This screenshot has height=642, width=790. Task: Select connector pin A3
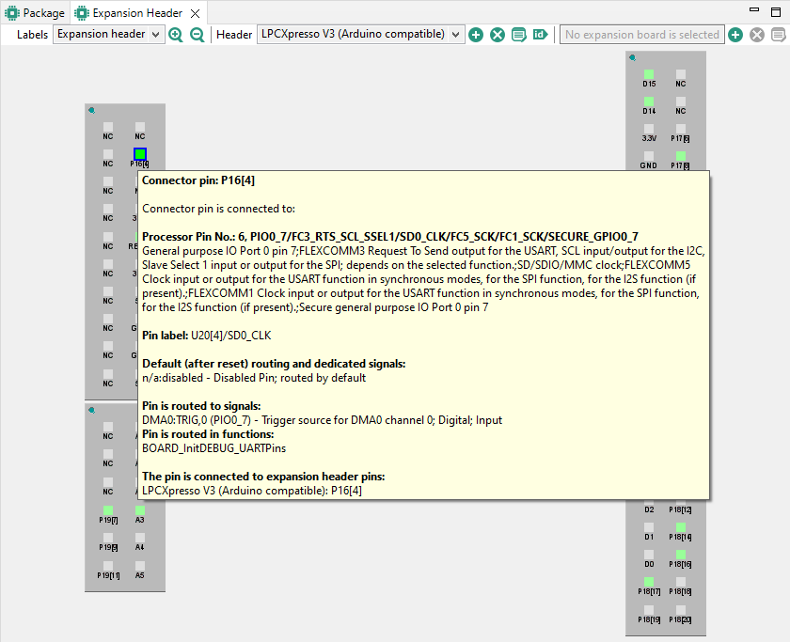tap(140, 509)
